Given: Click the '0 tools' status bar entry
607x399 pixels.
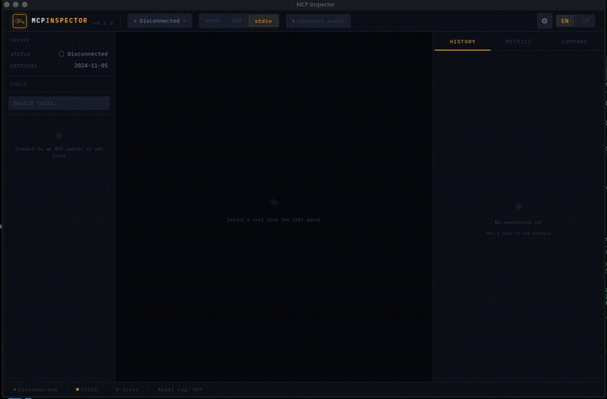Looking at the screenshot, I should click(127, 389).
